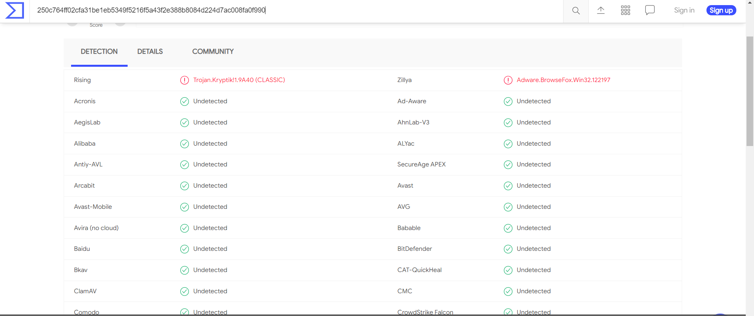Click the check icon in AVG row
Screen dimensions: 754x316
click(x=508, y=207)
